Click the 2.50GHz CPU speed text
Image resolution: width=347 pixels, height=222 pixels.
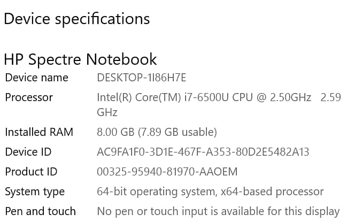290,98
